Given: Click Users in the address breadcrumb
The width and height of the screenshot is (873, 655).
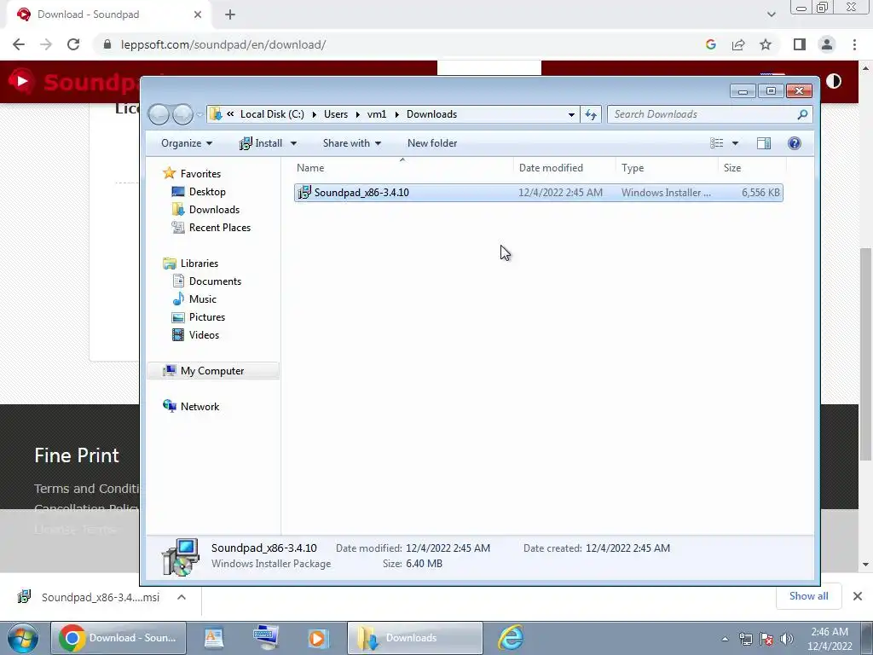Looking at the screenshot, I should coord(336,114).
